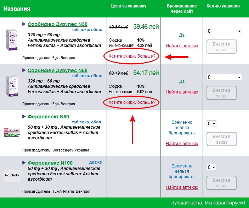Click 'Хотите скидку больше?' for Сорбифер N50

(x=132, y=102)
